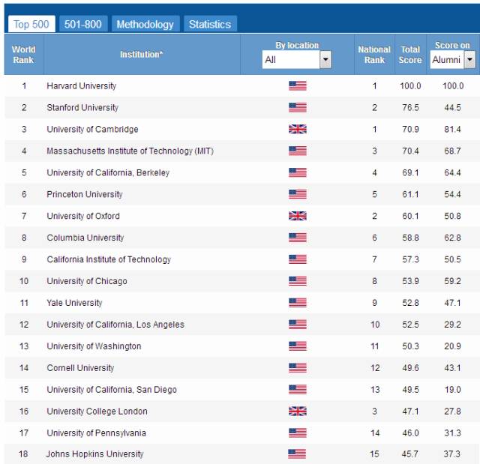This screenshot has height=464, width=480.
Task: Select the Columbia University name
Action: tap(85, 238)
